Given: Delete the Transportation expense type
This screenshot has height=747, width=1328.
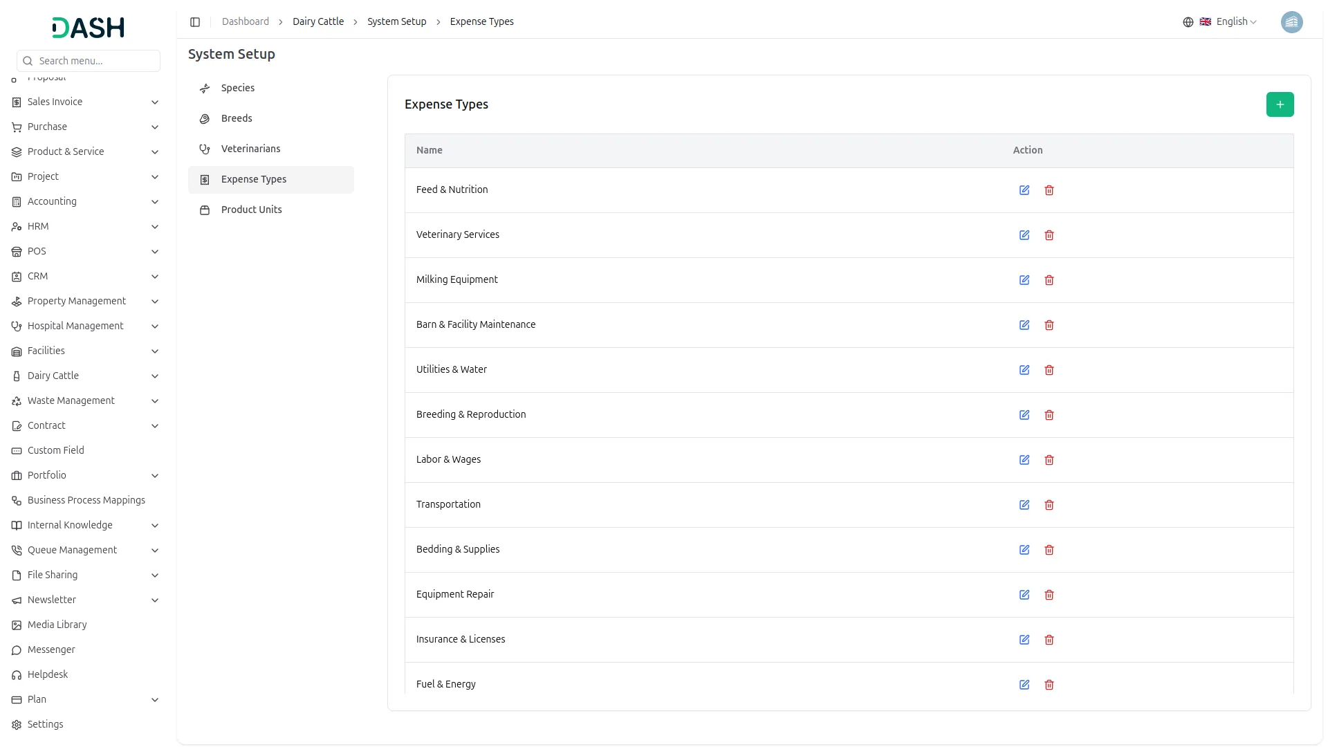Looking at the screenshot, I should [x=1049, y=505].
